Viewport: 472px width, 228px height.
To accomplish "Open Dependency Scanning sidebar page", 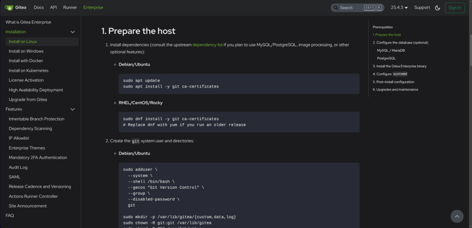I will coord(30,129).
